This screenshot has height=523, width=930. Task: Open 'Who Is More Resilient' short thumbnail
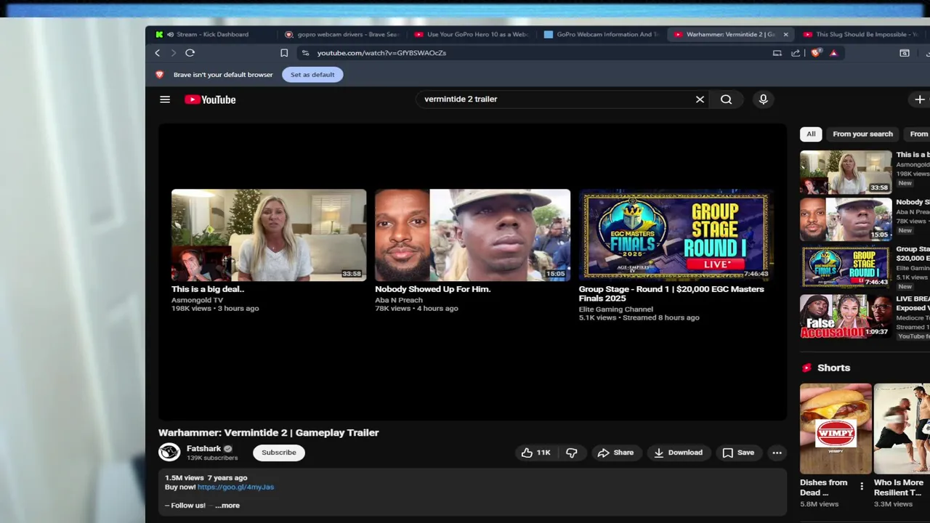(902, 429)
